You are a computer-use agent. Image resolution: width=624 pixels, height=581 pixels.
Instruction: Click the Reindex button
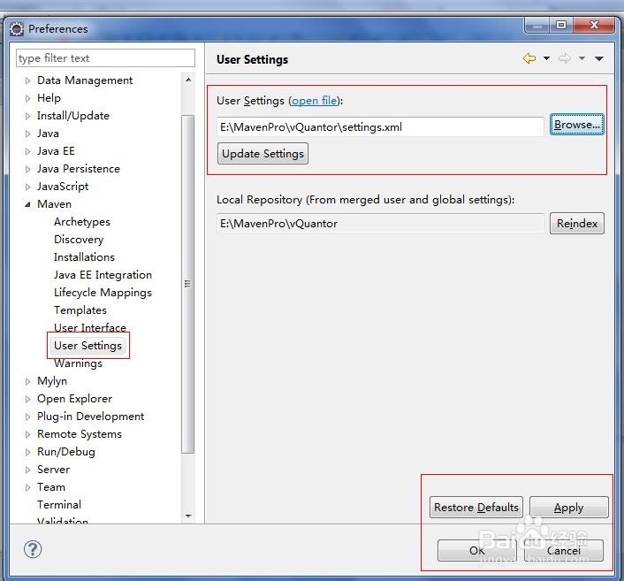pos(577,224)
